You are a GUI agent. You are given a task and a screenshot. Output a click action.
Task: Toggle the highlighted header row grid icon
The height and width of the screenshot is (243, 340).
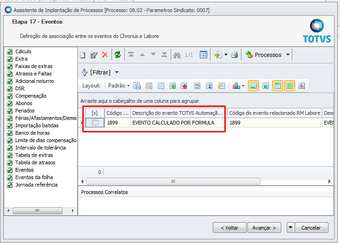coord(278,86)
